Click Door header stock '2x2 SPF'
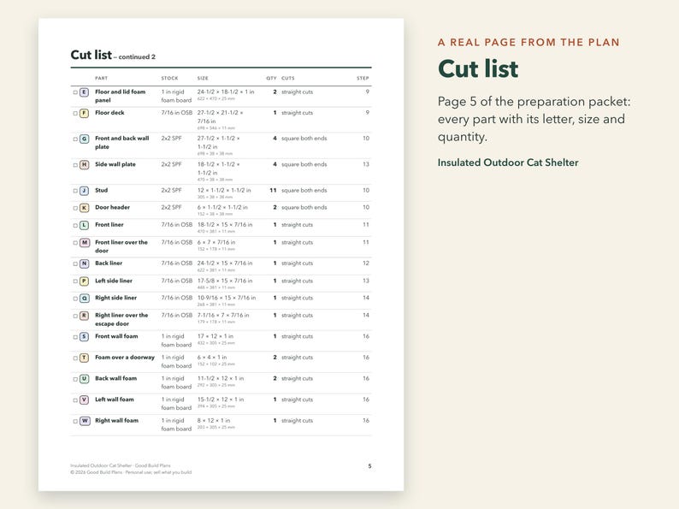The image size is (679, 509). tap(172, 208)
